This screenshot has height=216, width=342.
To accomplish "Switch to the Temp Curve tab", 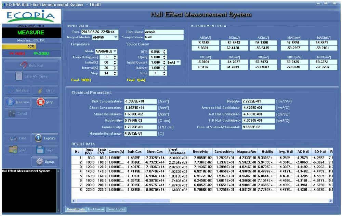I will click(116, 209).
